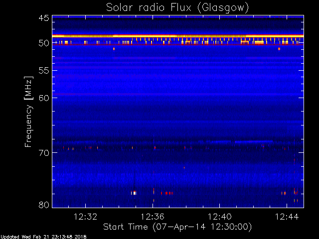319x239 pixels.
Task: Click the 12:40 time tick label
Action: click(220, 217)
